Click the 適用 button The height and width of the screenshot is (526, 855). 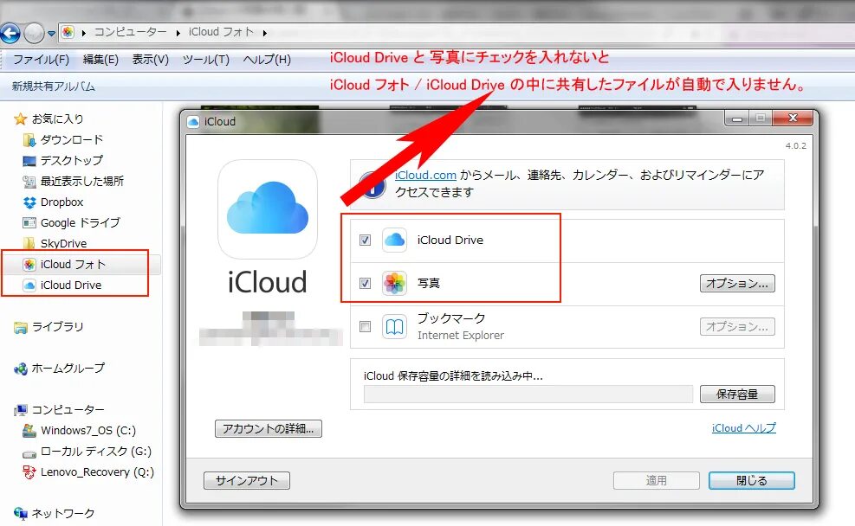point(657,480)
